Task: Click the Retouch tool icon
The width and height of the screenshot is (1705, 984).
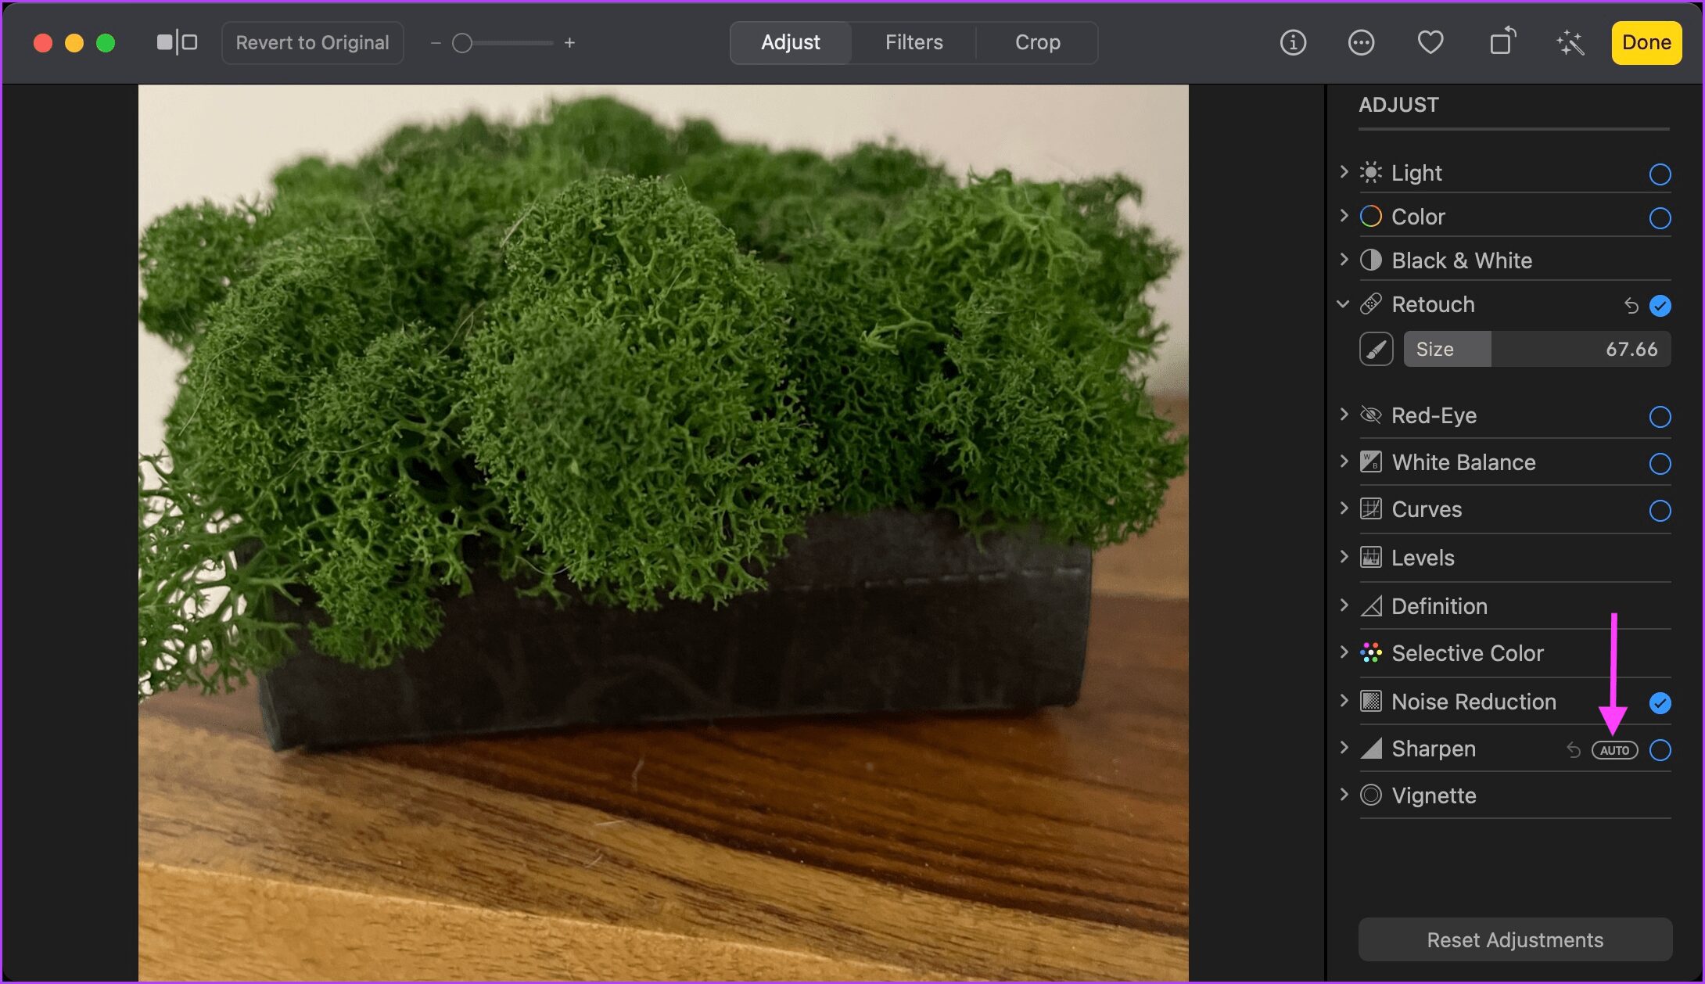Action: [1377, 348]
